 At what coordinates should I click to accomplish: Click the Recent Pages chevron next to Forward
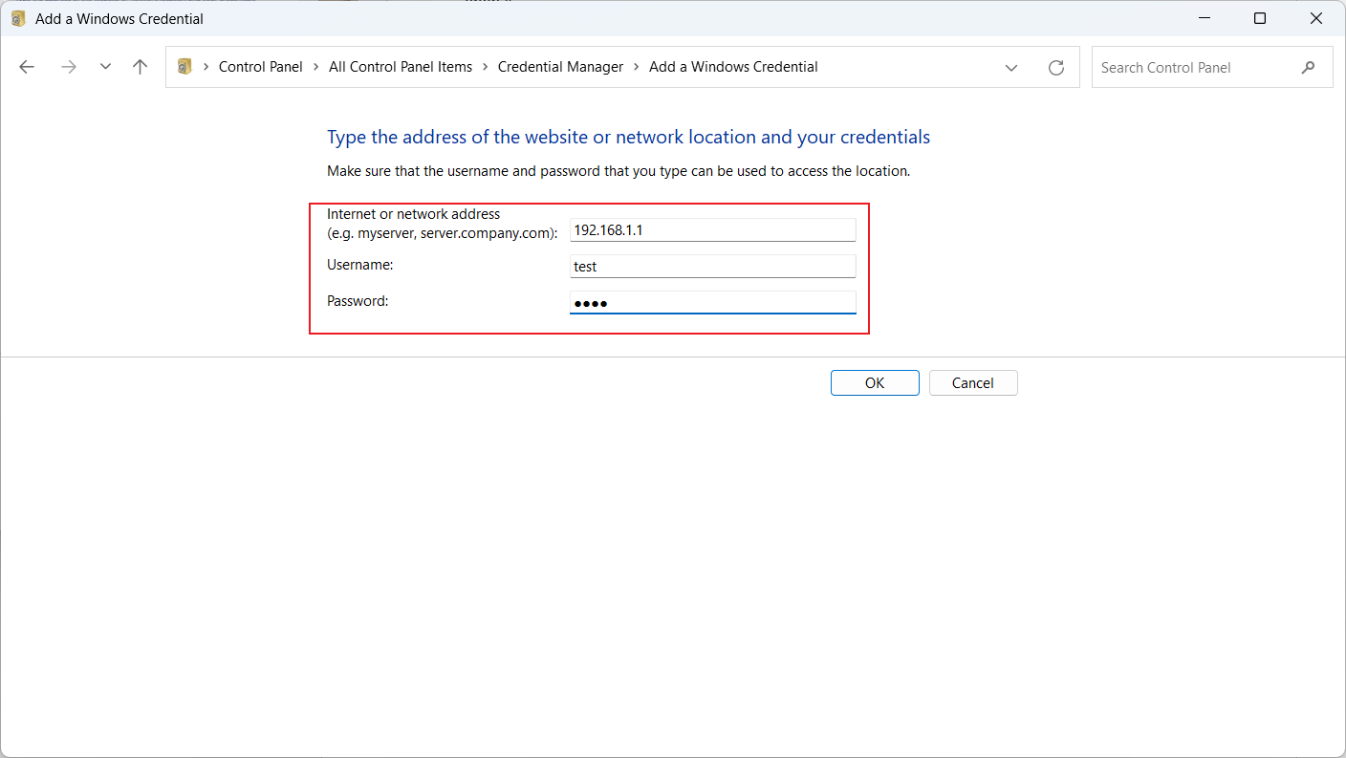[105, 67]
